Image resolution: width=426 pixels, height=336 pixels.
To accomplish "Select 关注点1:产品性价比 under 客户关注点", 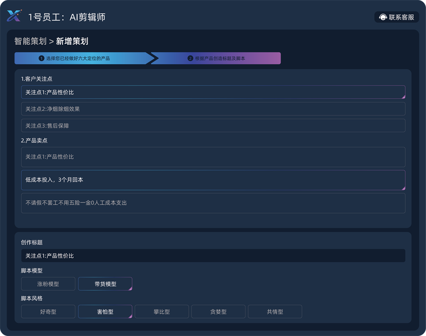I will 213,92.
